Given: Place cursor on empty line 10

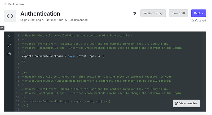Looking at the screenshot, I should [79, 68].
